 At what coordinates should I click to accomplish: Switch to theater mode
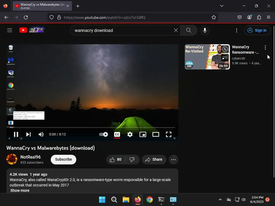click(156, 134)
